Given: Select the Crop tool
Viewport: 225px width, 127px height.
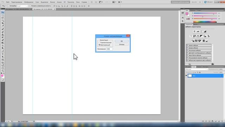Looking at the screenshot, I should (3, 23).
